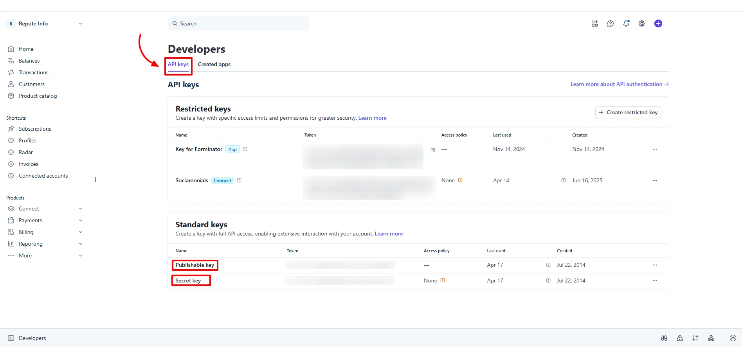Open more options for Key for Forminator

(655, 149)
